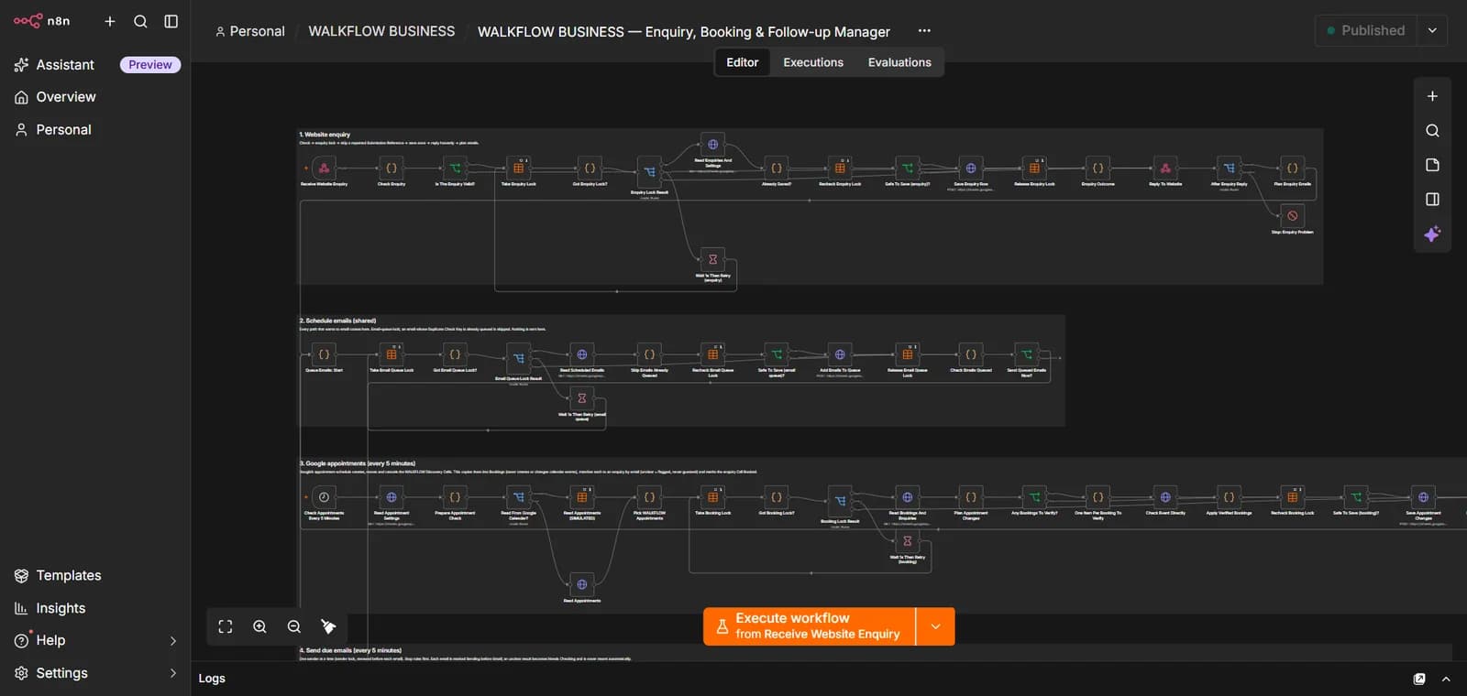Click the add node plus button
The height and width of the screenshot is (696, 1467).
point(1432,96)
